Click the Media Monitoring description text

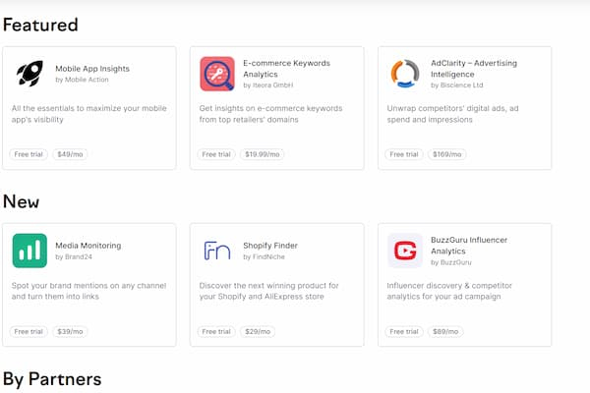coord(90,291)
